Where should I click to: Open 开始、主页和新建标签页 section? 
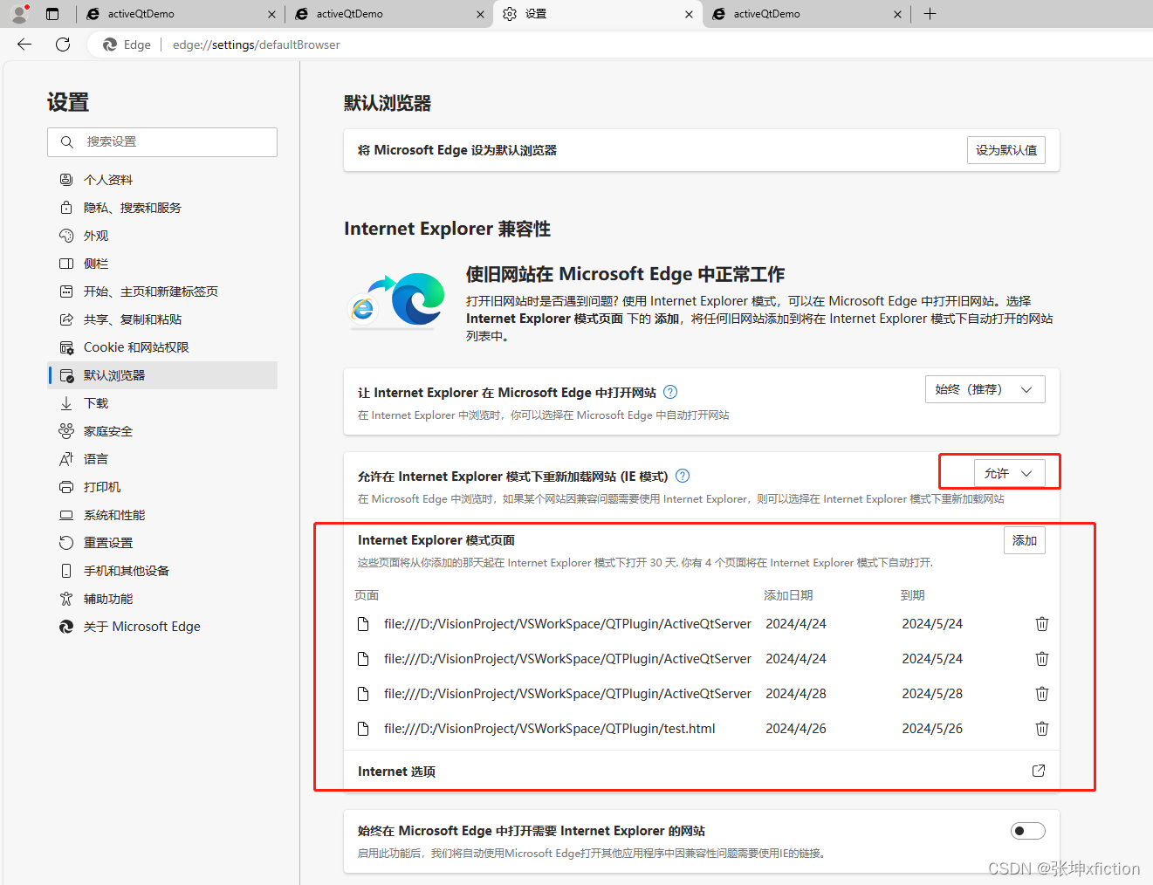162,292
